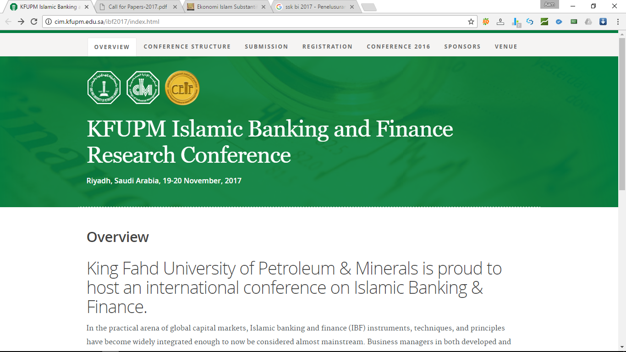Click the browser back arrow
This screenshot has height=352, width=626.
click(8, 22)
